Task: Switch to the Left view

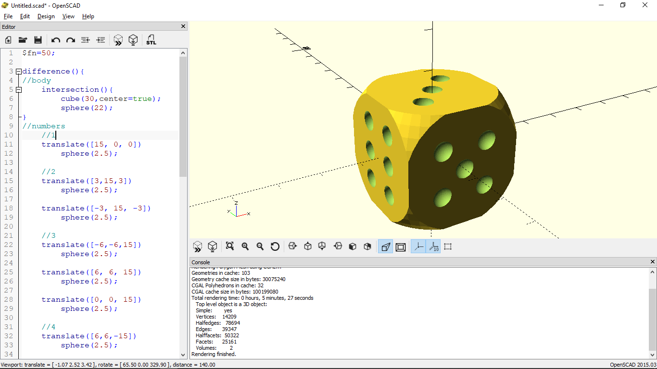Action: 338,246
